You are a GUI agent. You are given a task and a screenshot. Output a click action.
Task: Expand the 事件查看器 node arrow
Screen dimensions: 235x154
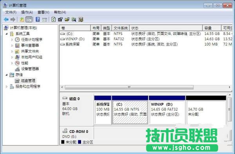pyautogui.click(x=12, y=45)
